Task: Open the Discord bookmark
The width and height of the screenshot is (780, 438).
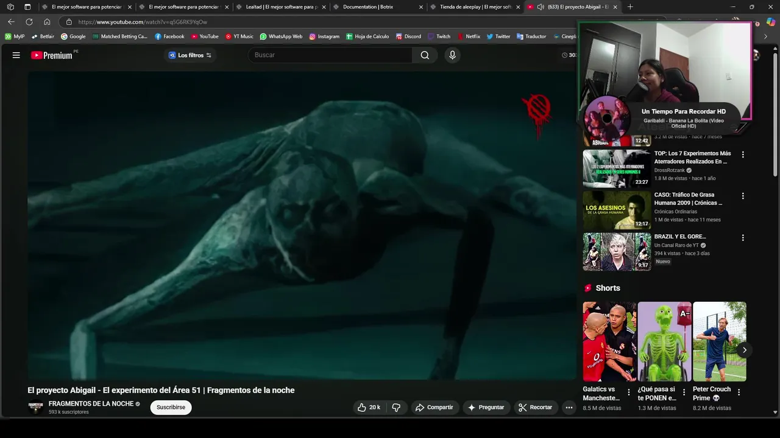Action: click(x=408, y=36)
